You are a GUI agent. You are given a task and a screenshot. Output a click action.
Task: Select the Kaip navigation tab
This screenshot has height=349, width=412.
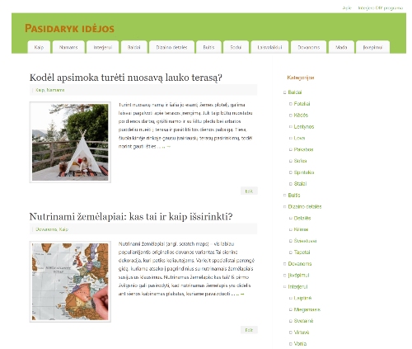(x=39, y=47)
